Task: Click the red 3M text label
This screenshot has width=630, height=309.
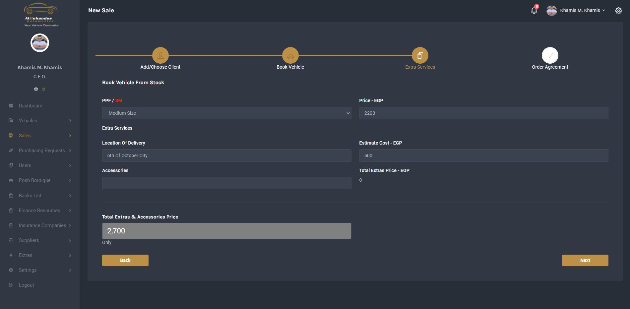Action: (119, 100)
